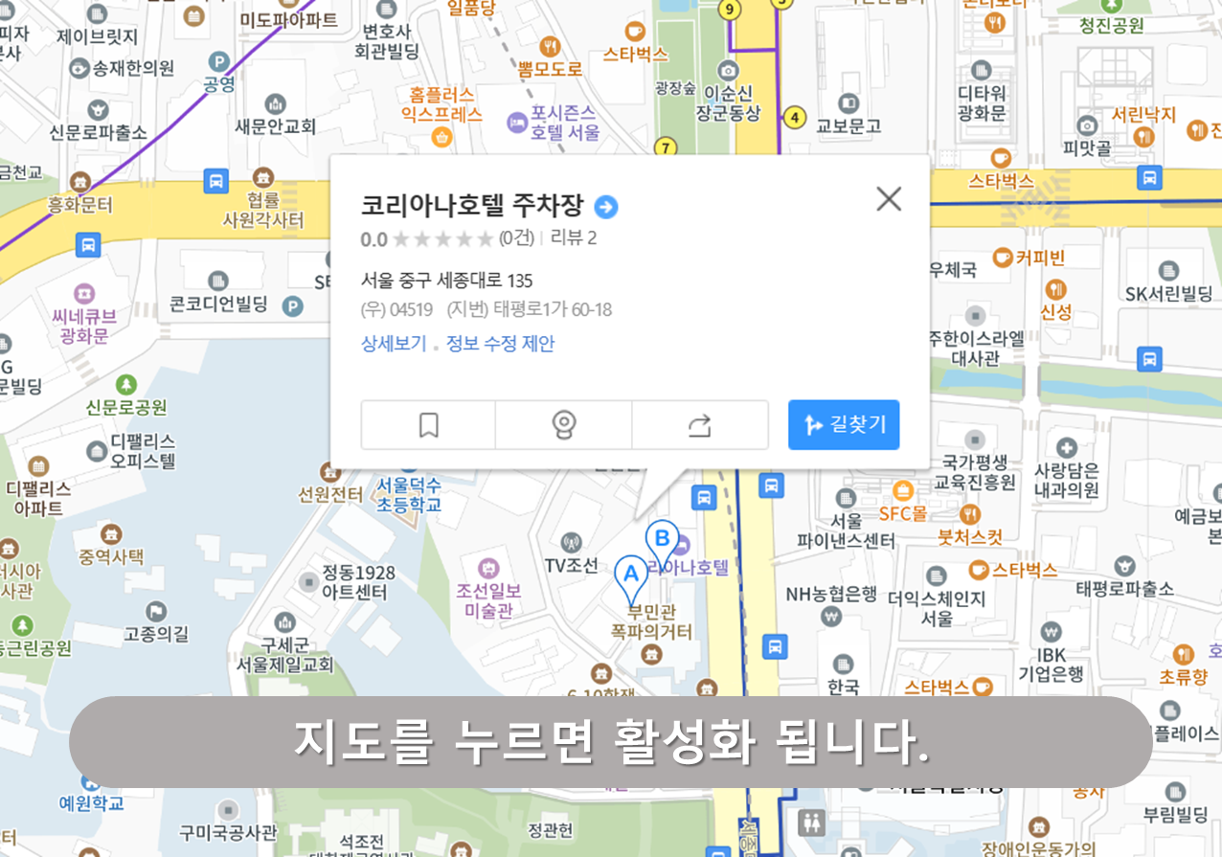Close the 코리아나호텔 주차장 info popup

coord(888,199)
